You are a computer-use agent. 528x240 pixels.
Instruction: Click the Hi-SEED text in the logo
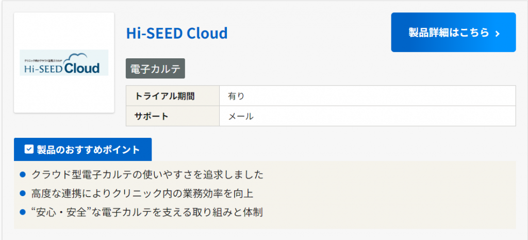[43, 69]
